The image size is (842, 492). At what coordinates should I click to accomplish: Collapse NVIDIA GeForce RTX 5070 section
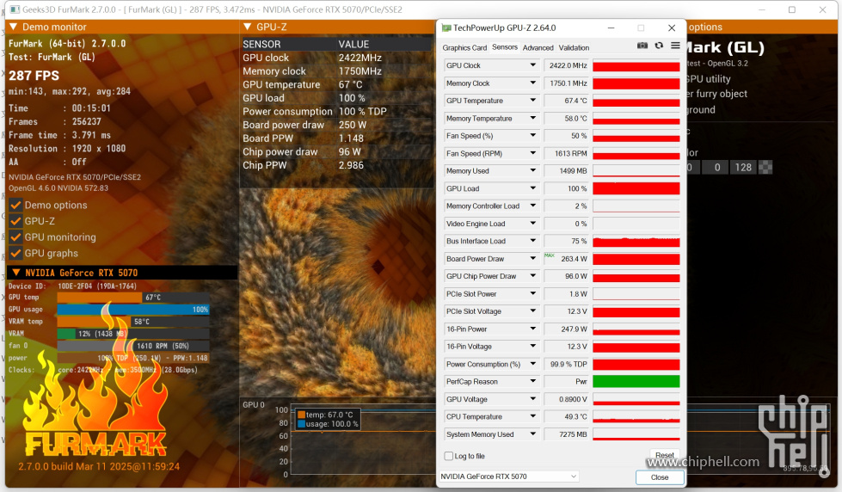pos(16,273)
